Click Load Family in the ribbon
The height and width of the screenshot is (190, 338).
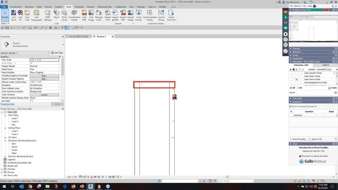pyautogui.click(x=138, y=15)
